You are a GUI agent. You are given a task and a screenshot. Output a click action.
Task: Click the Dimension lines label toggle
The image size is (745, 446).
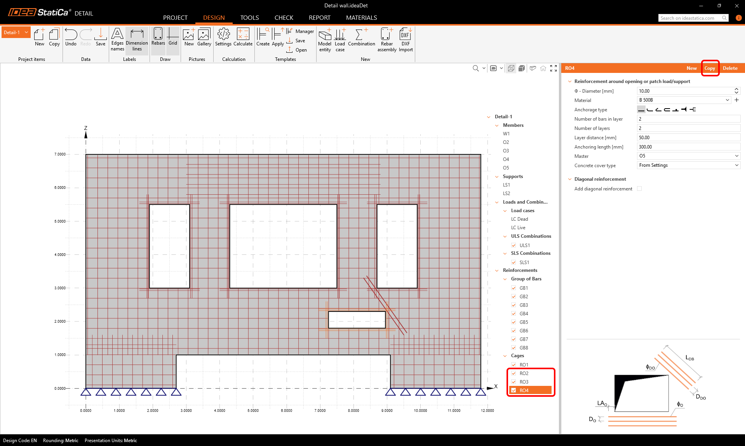click(137, 39)
